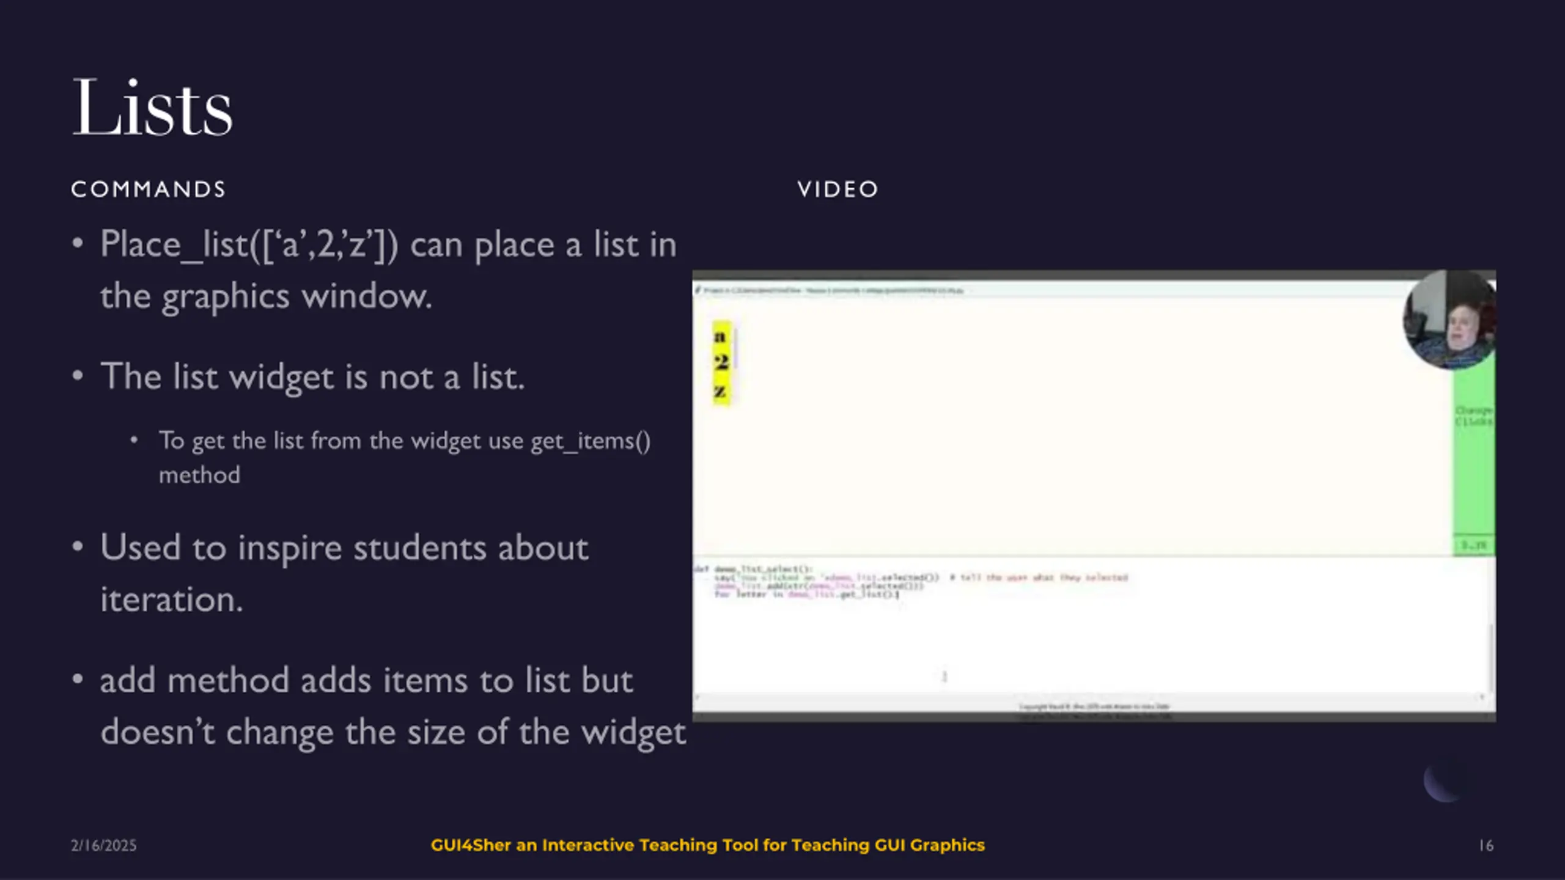Click the 'Place_list' bullet text
Viewport: 1565px width, 880px height.
389,269
